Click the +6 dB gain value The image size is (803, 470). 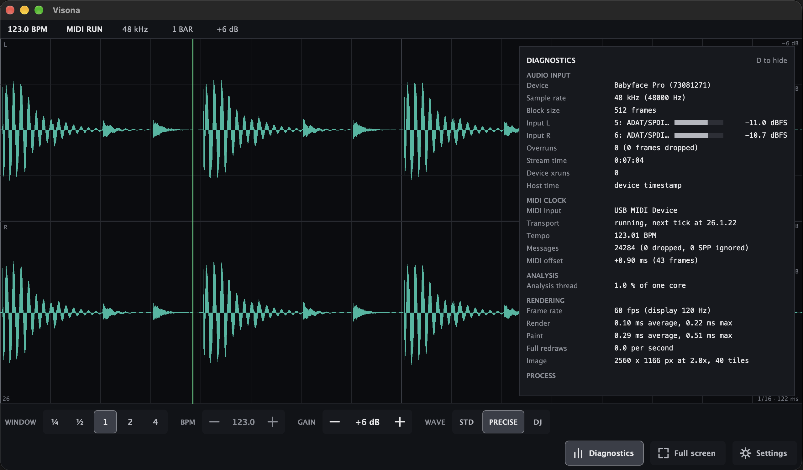coord(367,422)
